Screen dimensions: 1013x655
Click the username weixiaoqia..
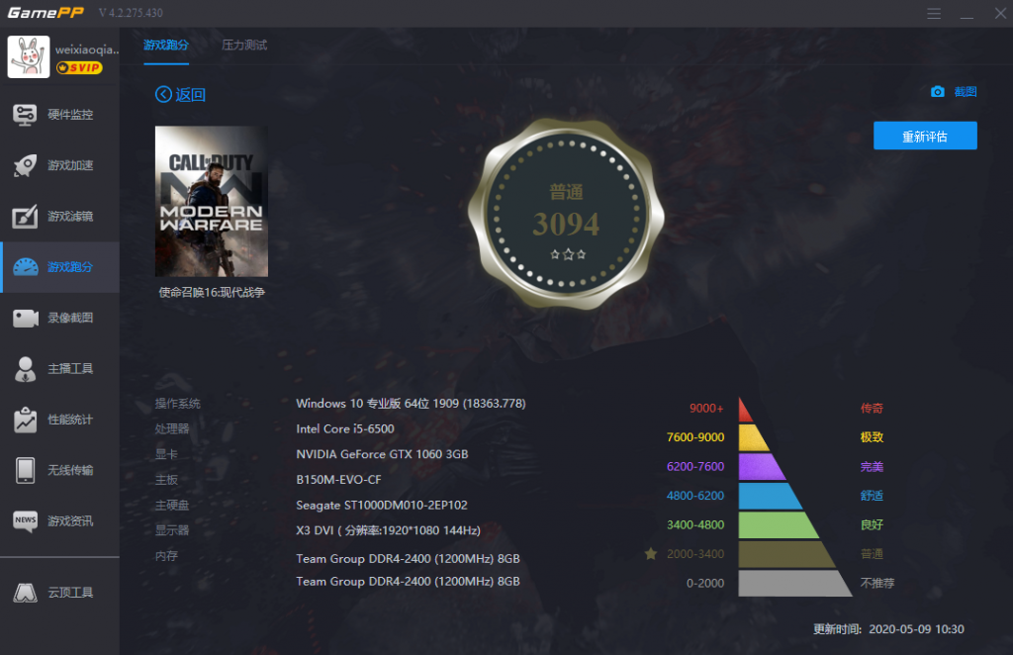[x=87, y=49]
